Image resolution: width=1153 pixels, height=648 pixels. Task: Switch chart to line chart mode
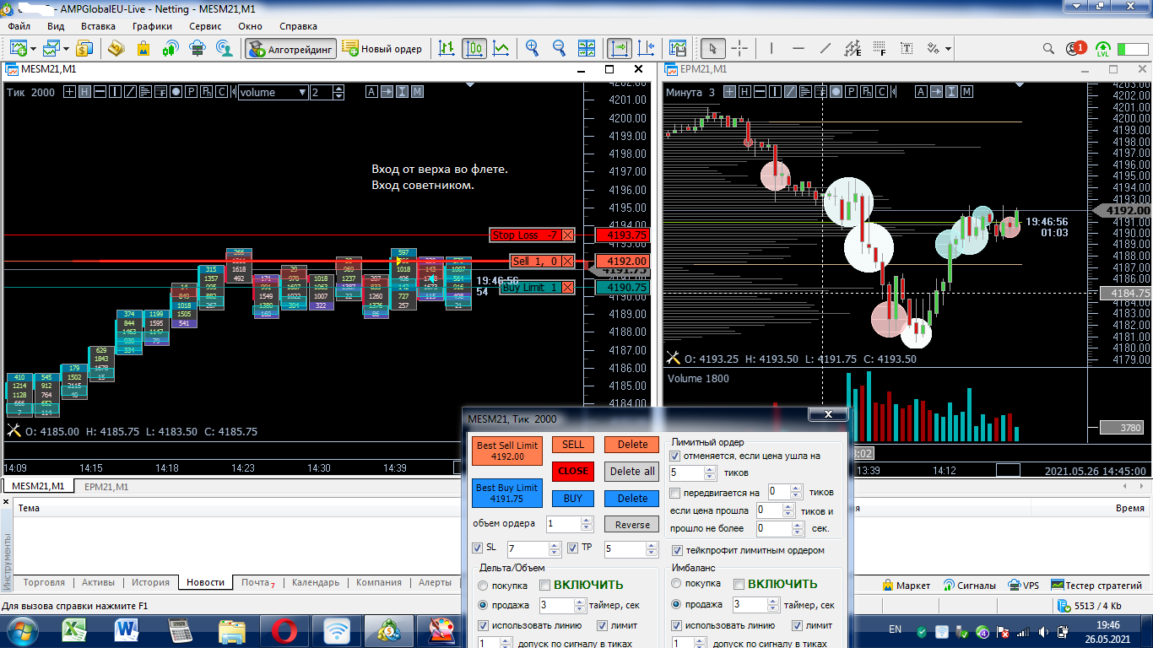[501, 49]
